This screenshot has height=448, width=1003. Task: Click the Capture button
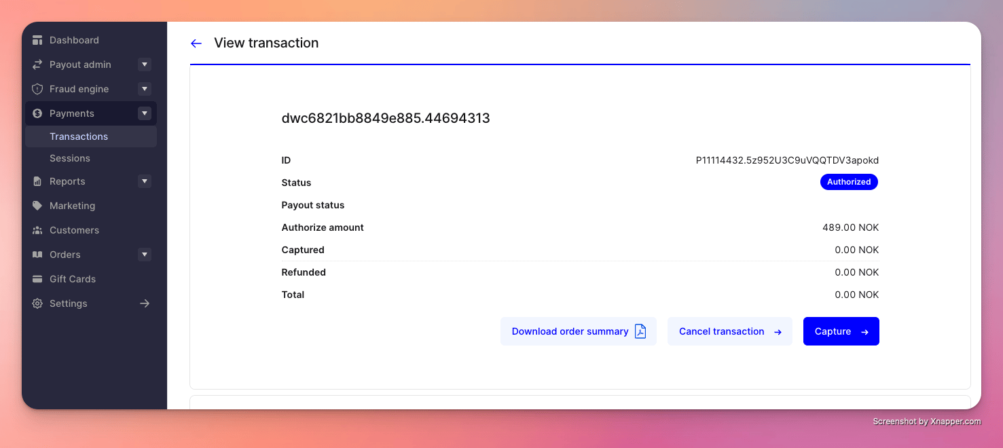tap(841, 331)
